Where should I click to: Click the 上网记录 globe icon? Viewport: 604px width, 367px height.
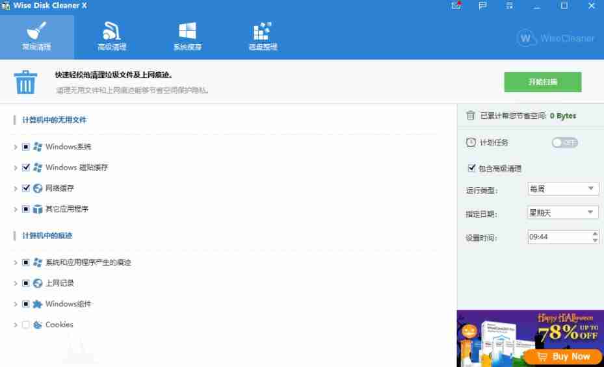click(x=37, y=283)
